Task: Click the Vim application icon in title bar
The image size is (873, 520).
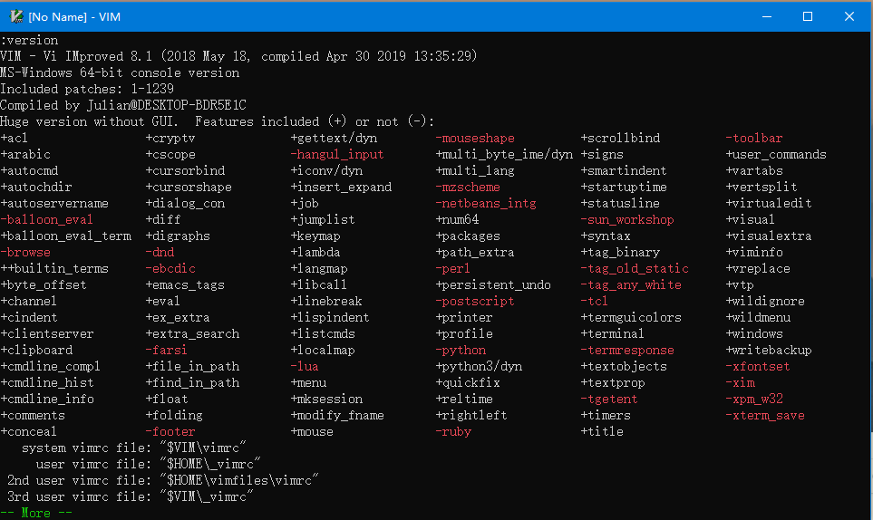Action: click(x=16, y=16)
